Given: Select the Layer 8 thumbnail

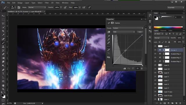Looking at the screenshot, I should pyautogui.click(x=160, y=73).
